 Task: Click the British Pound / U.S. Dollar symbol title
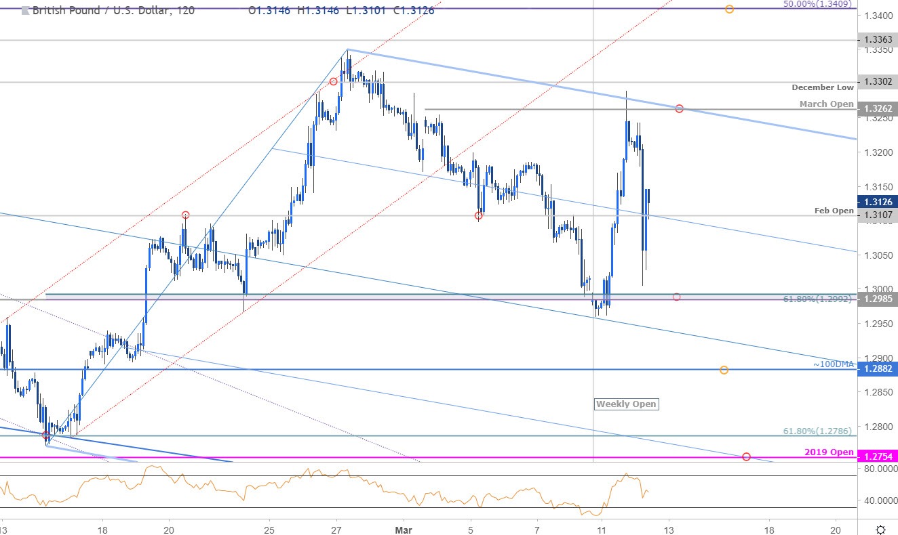[113, 10]
